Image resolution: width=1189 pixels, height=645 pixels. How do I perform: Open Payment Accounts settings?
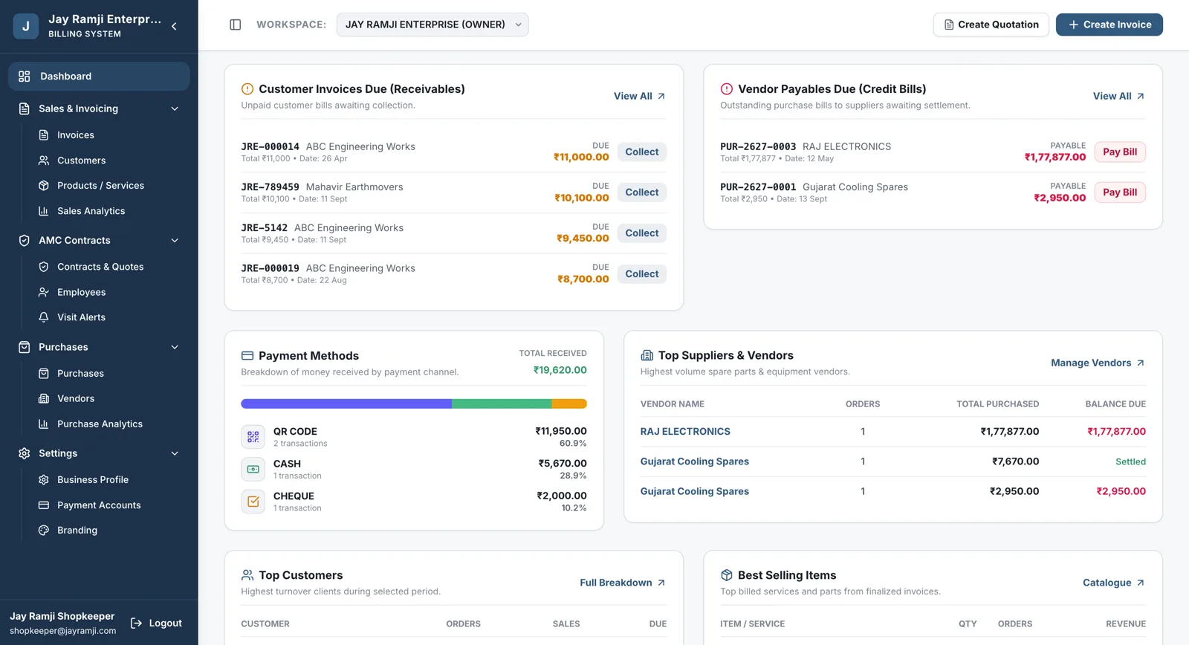(x=99, y=505)
